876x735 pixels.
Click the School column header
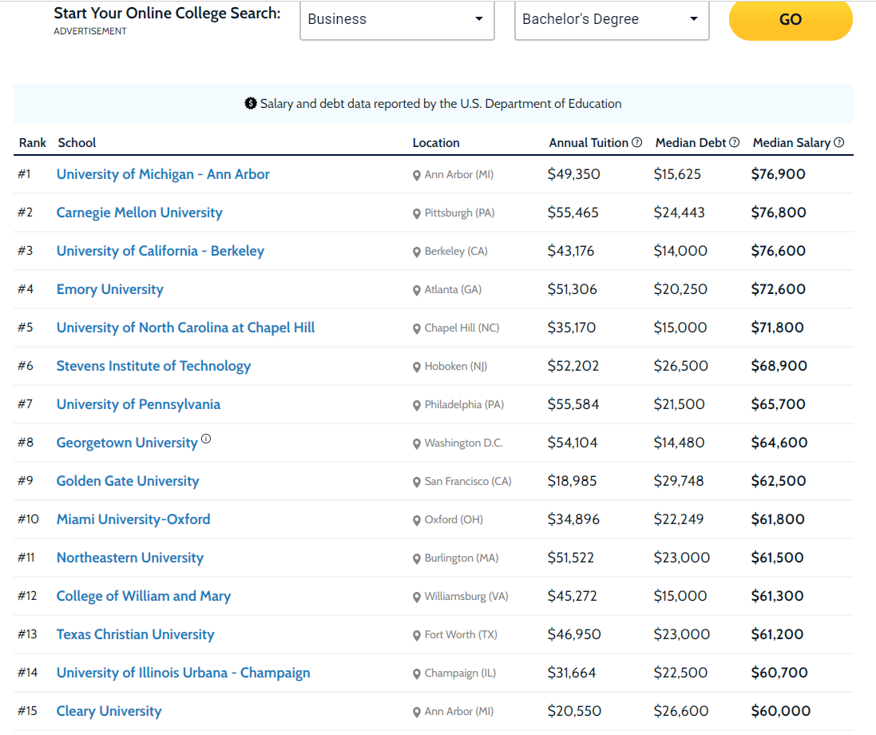77,142
